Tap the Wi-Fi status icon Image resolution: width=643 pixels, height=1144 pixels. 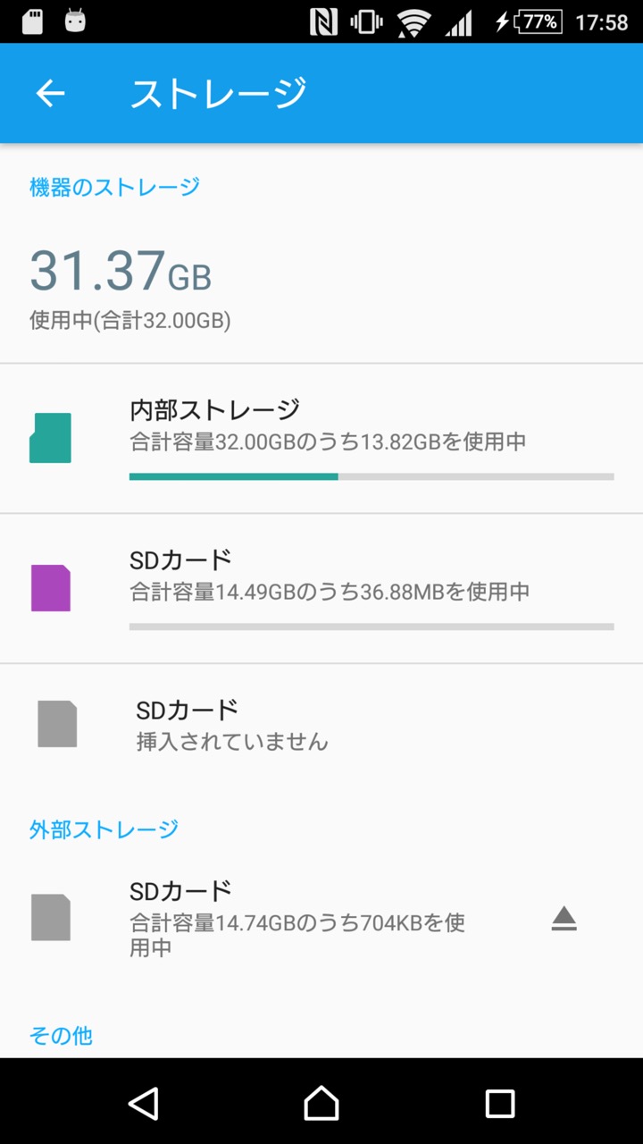point(413,22)
